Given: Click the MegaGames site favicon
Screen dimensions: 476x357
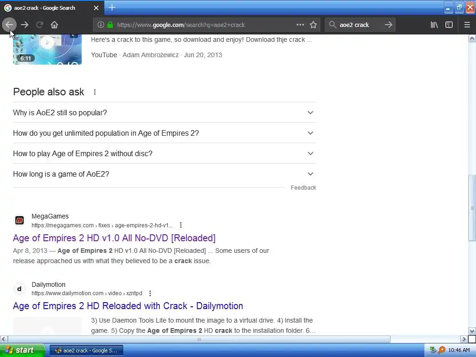Looking at the screenshot, I should click(x=20, y=220).
